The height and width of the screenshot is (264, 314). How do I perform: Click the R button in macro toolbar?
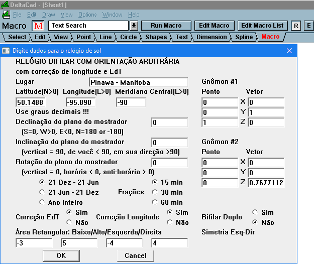296,26
